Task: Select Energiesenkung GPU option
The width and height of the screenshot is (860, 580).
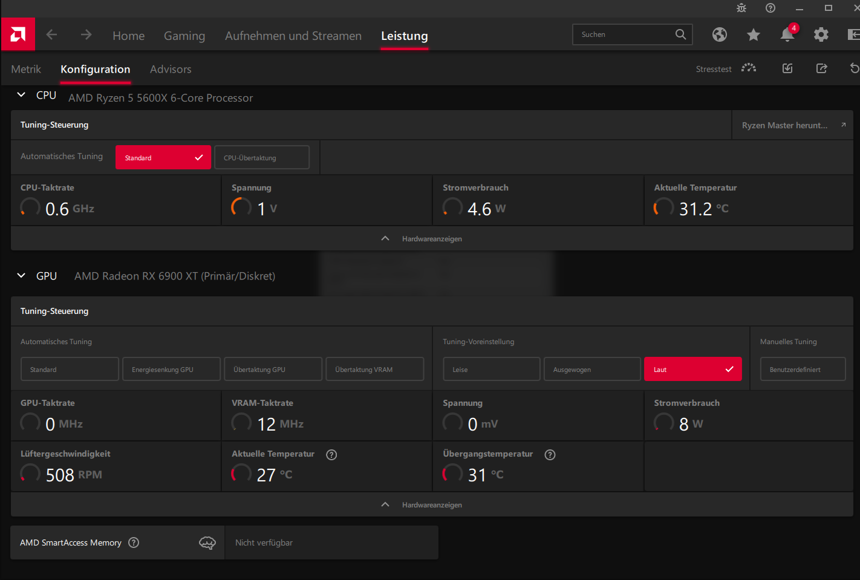Action: (x=171, y=369)
